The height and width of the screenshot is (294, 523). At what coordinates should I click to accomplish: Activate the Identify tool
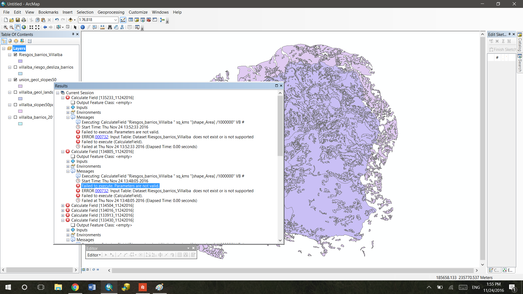[83, 27]
